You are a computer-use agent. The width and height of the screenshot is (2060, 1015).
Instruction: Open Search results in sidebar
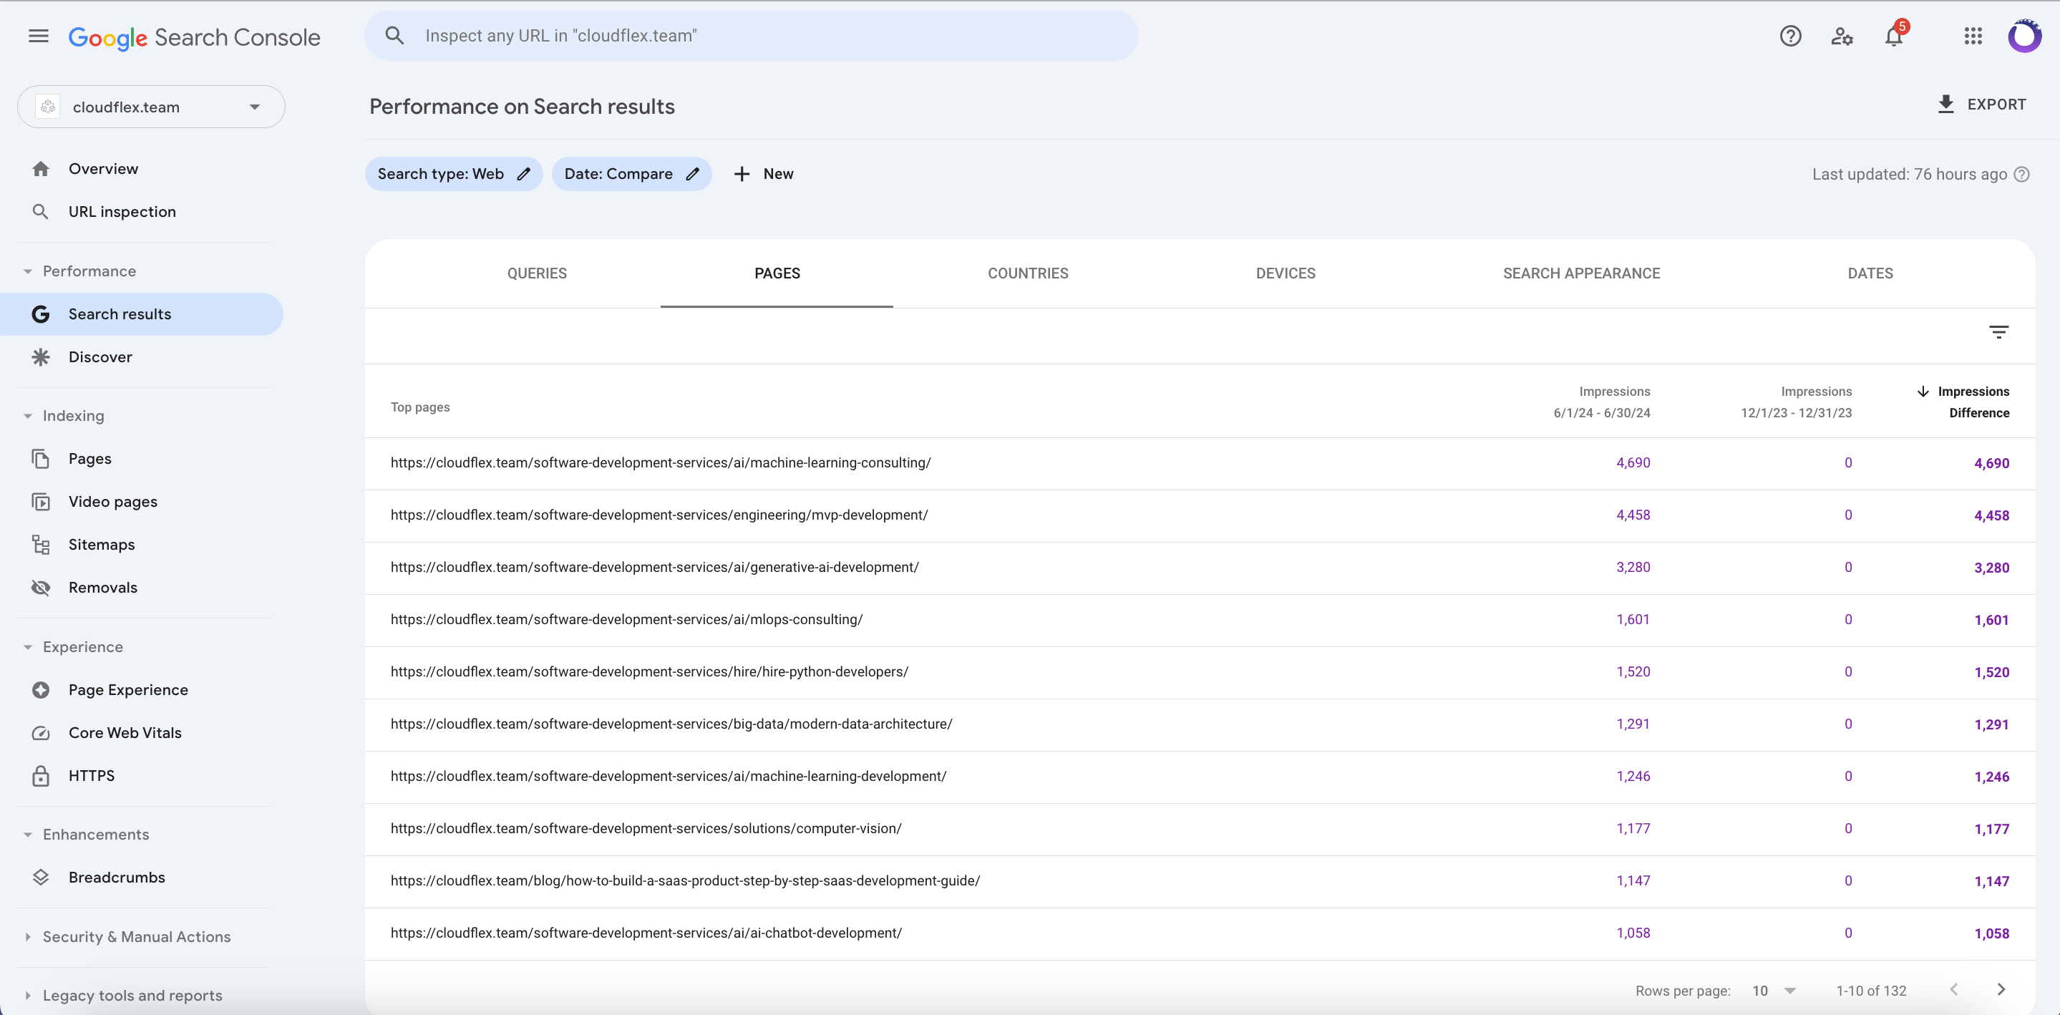(x=142, y=314)
